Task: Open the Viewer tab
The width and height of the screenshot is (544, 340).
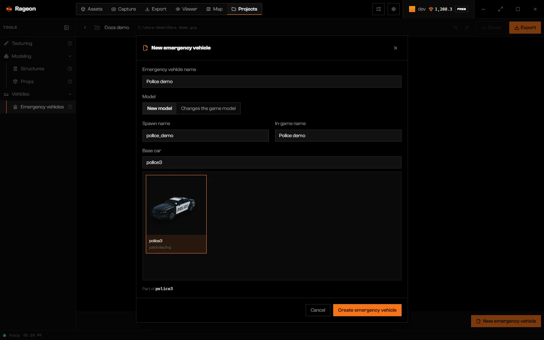Action: coord(186,9)
